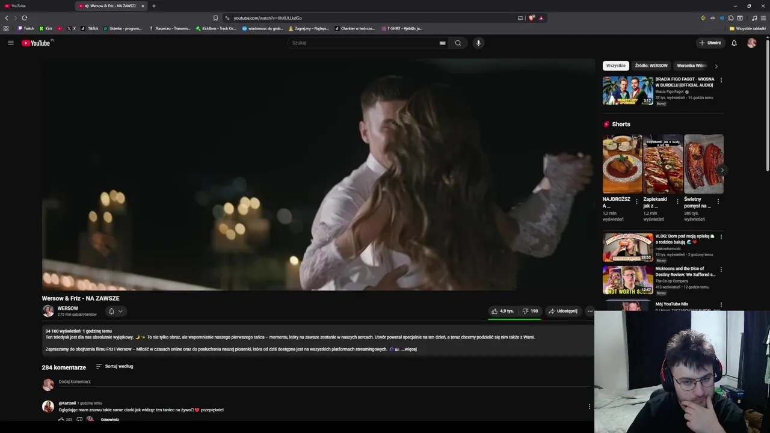770x433 pixels.
Task: Show next Shorts with right arrow
Action: click(x=722, y=170)
